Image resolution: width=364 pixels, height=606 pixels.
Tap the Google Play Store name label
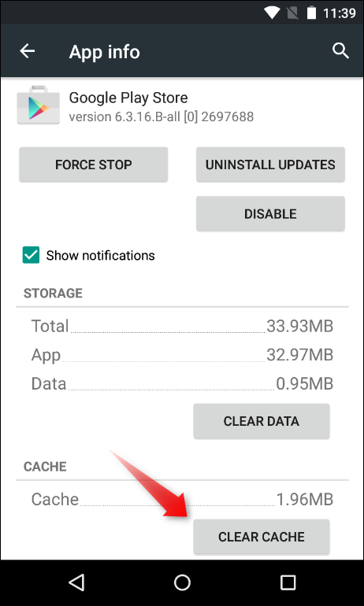coord(128,98)
